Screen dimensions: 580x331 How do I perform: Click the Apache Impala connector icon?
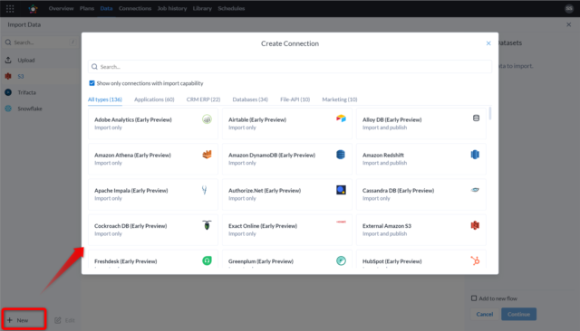pos(204,190)
